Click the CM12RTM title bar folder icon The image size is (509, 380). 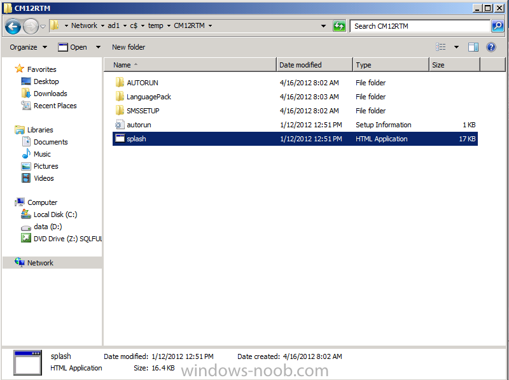pyautogui.click(x=8, y=8)
